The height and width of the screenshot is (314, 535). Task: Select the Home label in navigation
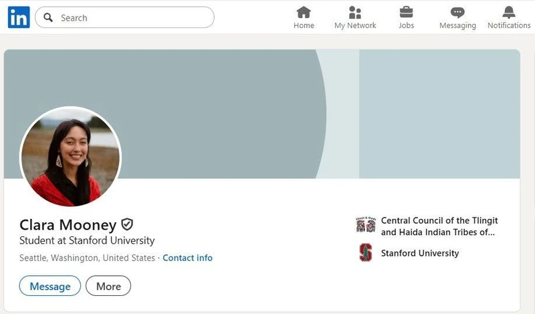304,25
